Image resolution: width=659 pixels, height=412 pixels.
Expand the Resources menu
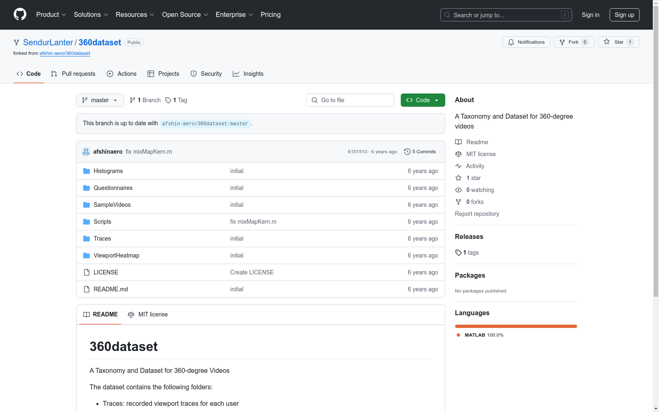(x=135, y=15)
